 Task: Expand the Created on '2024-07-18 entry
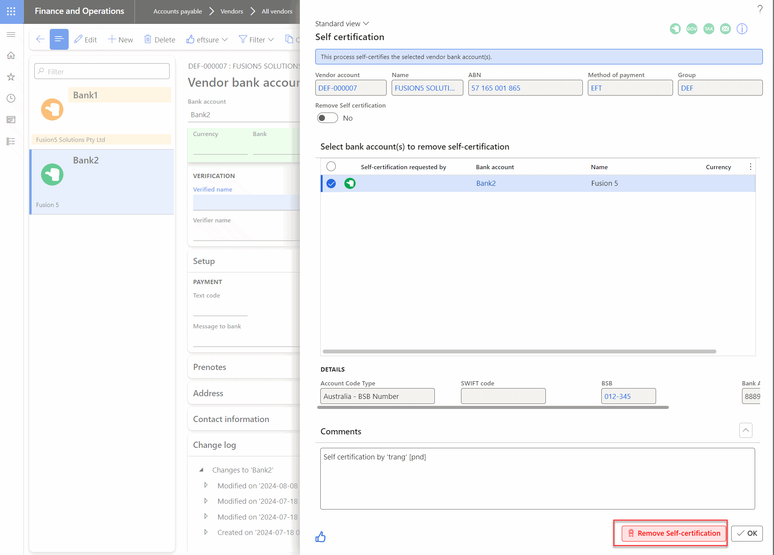point(206,532)
